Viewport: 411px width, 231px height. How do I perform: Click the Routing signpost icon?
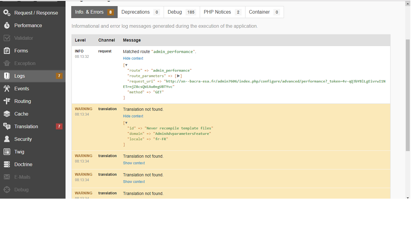coord(7,101)
